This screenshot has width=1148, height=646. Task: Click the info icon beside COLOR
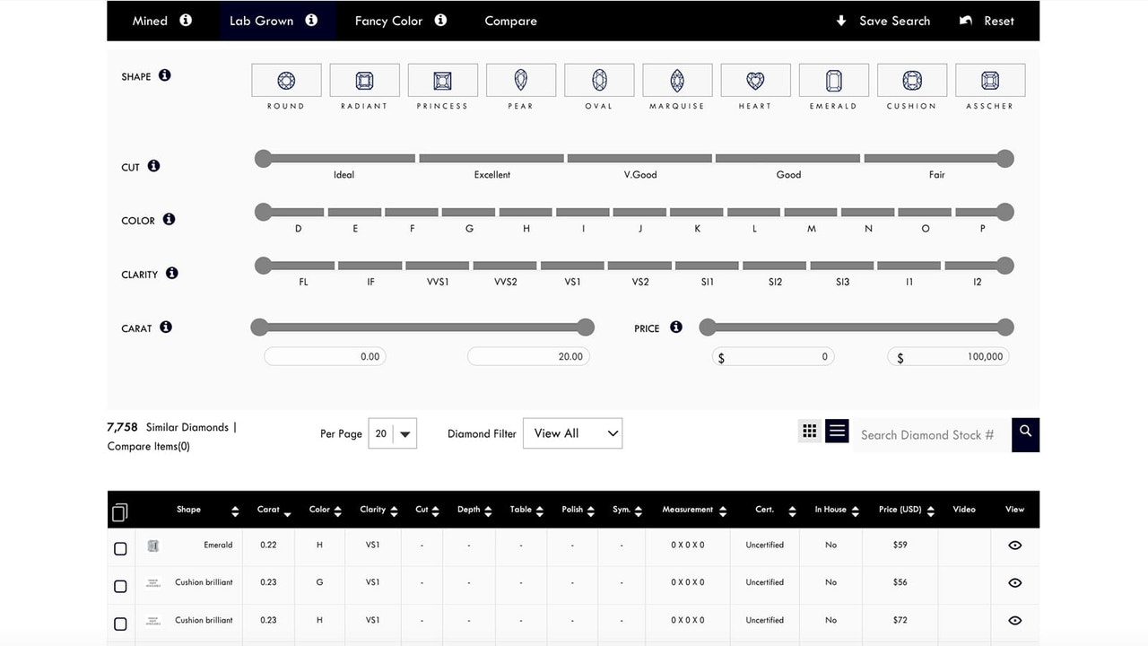click(169, 219)
